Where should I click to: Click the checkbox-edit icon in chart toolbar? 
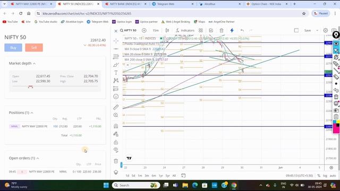pyautogui.click(x=211, y=30)
